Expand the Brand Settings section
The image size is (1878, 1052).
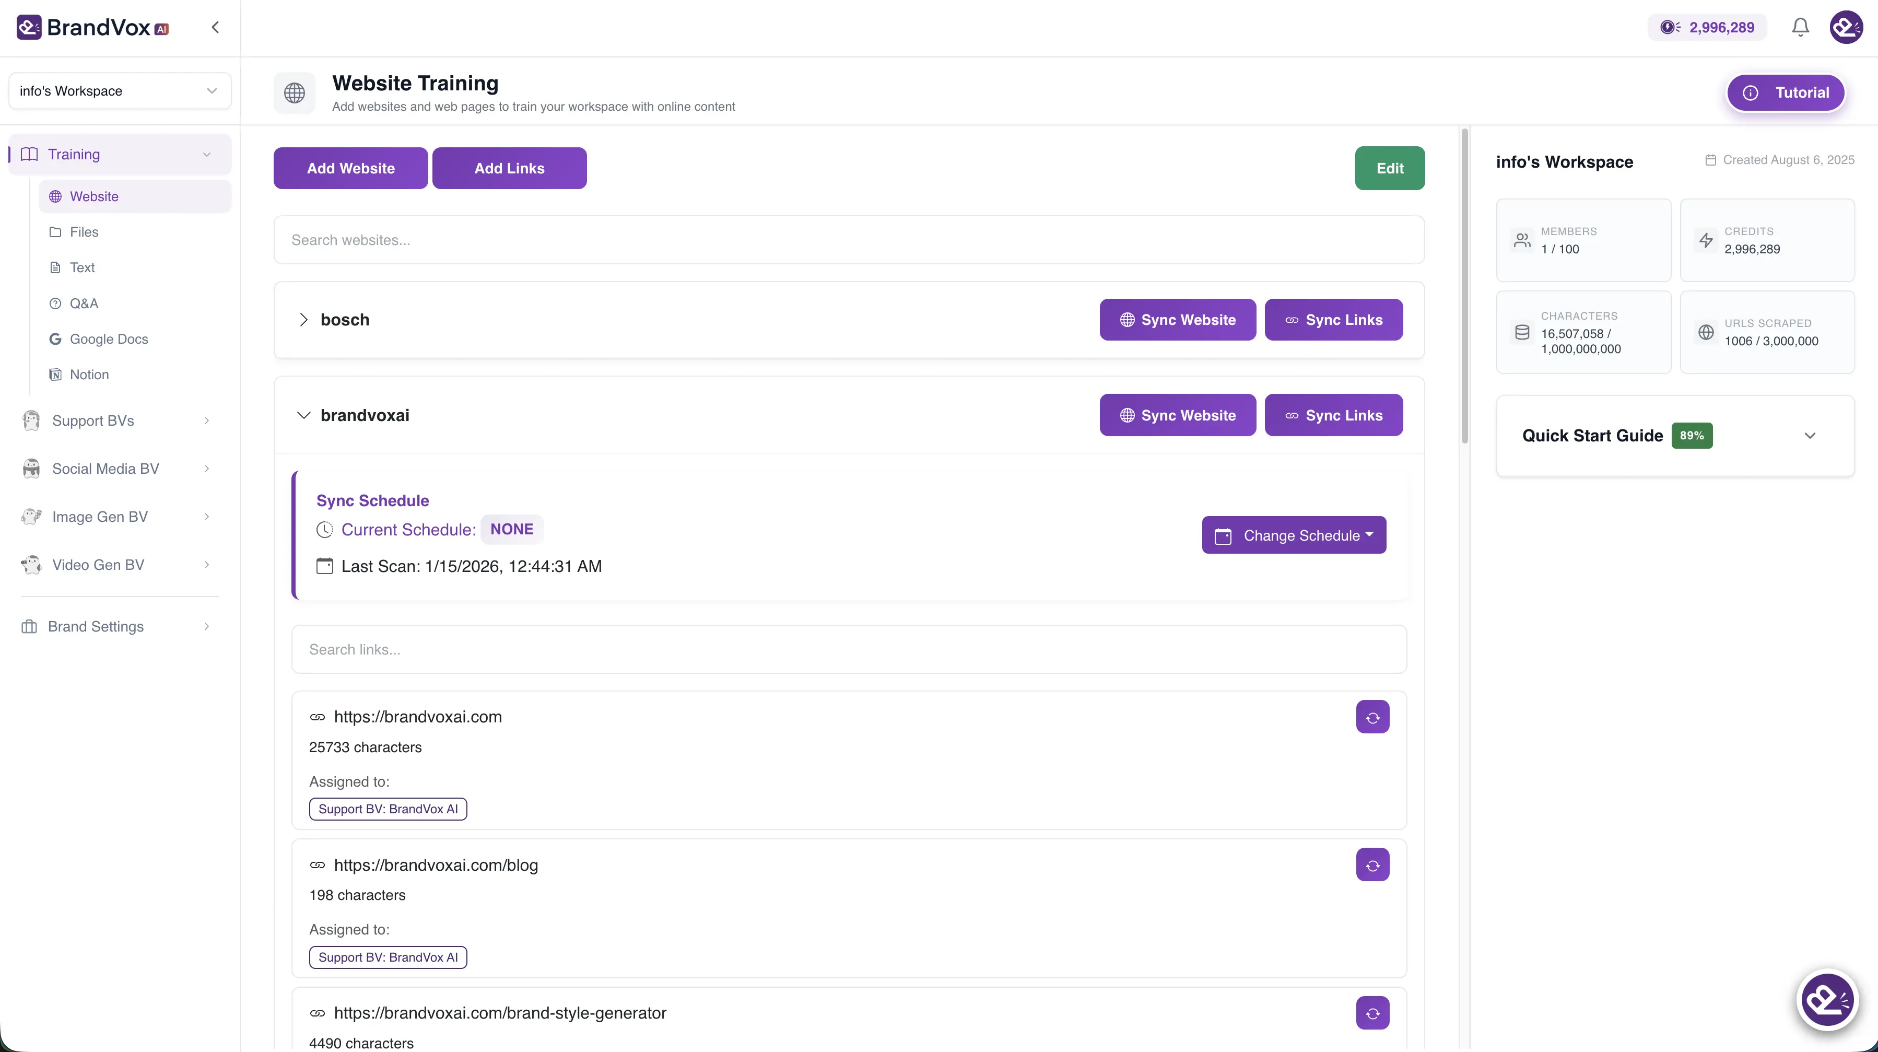point(120,627)
